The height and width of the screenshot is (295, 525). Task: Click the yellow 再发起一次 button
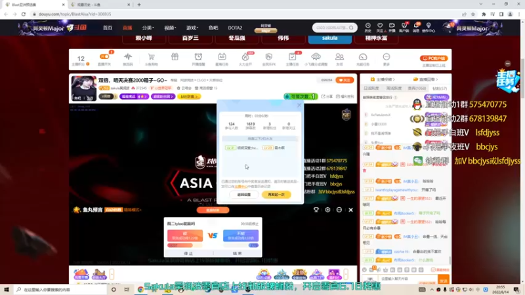276,195
